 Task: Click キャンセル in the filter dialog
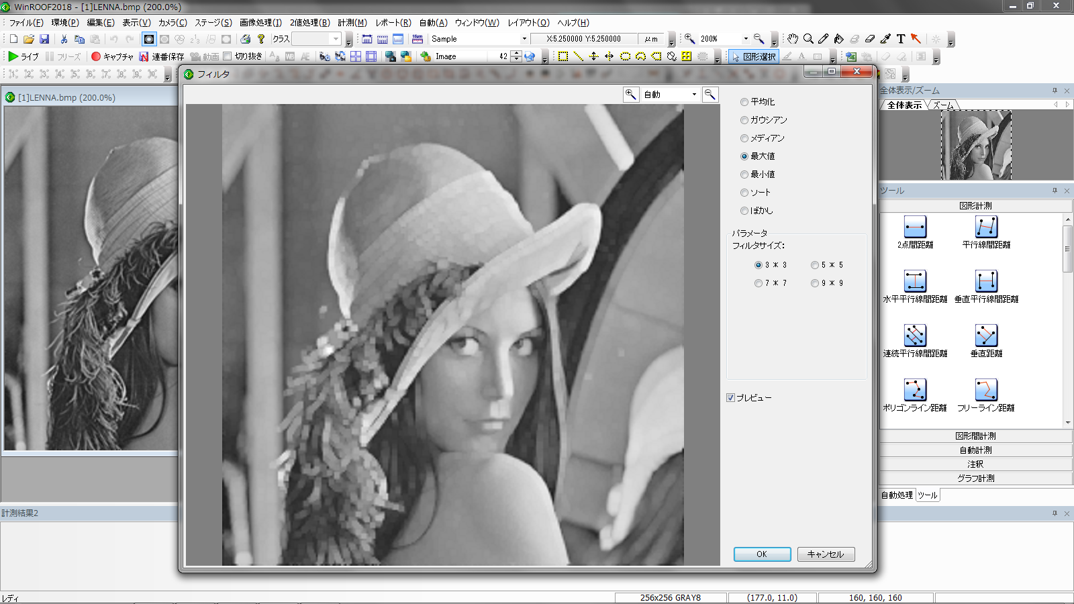click(x=826, y=554)
